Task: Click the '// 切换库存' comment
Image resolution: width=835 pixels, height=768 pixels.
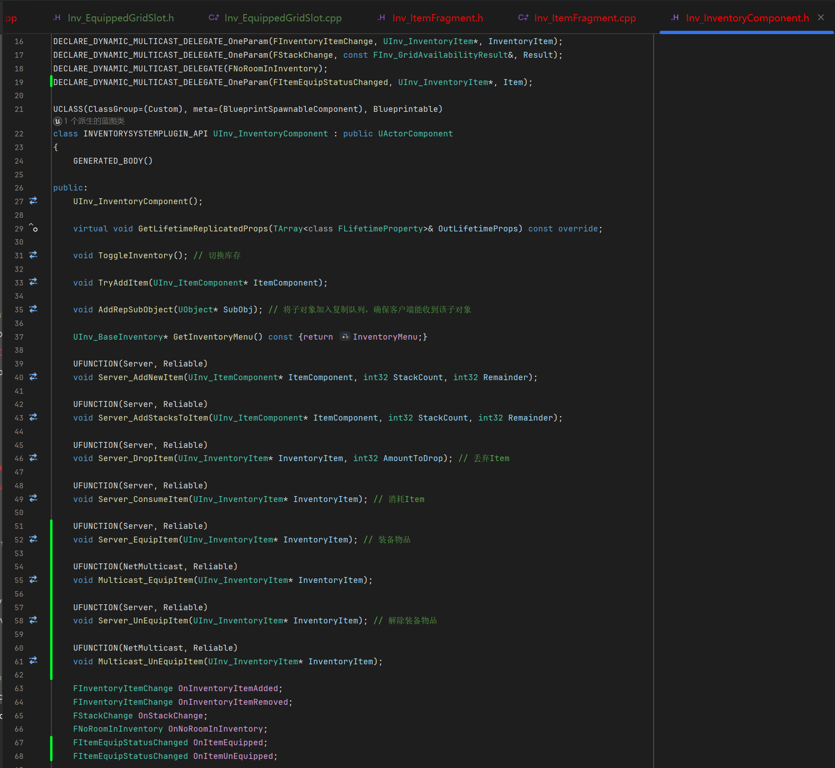Action: (x=217, y=256)
